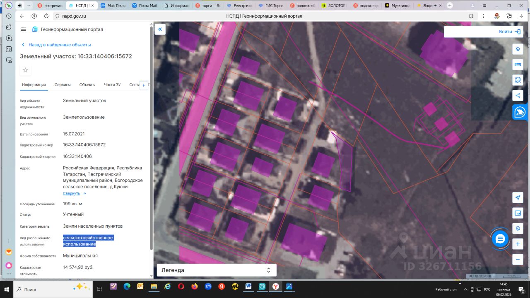Return to found objects list
This screenshot has width=530, height=298.
(56, 45)
